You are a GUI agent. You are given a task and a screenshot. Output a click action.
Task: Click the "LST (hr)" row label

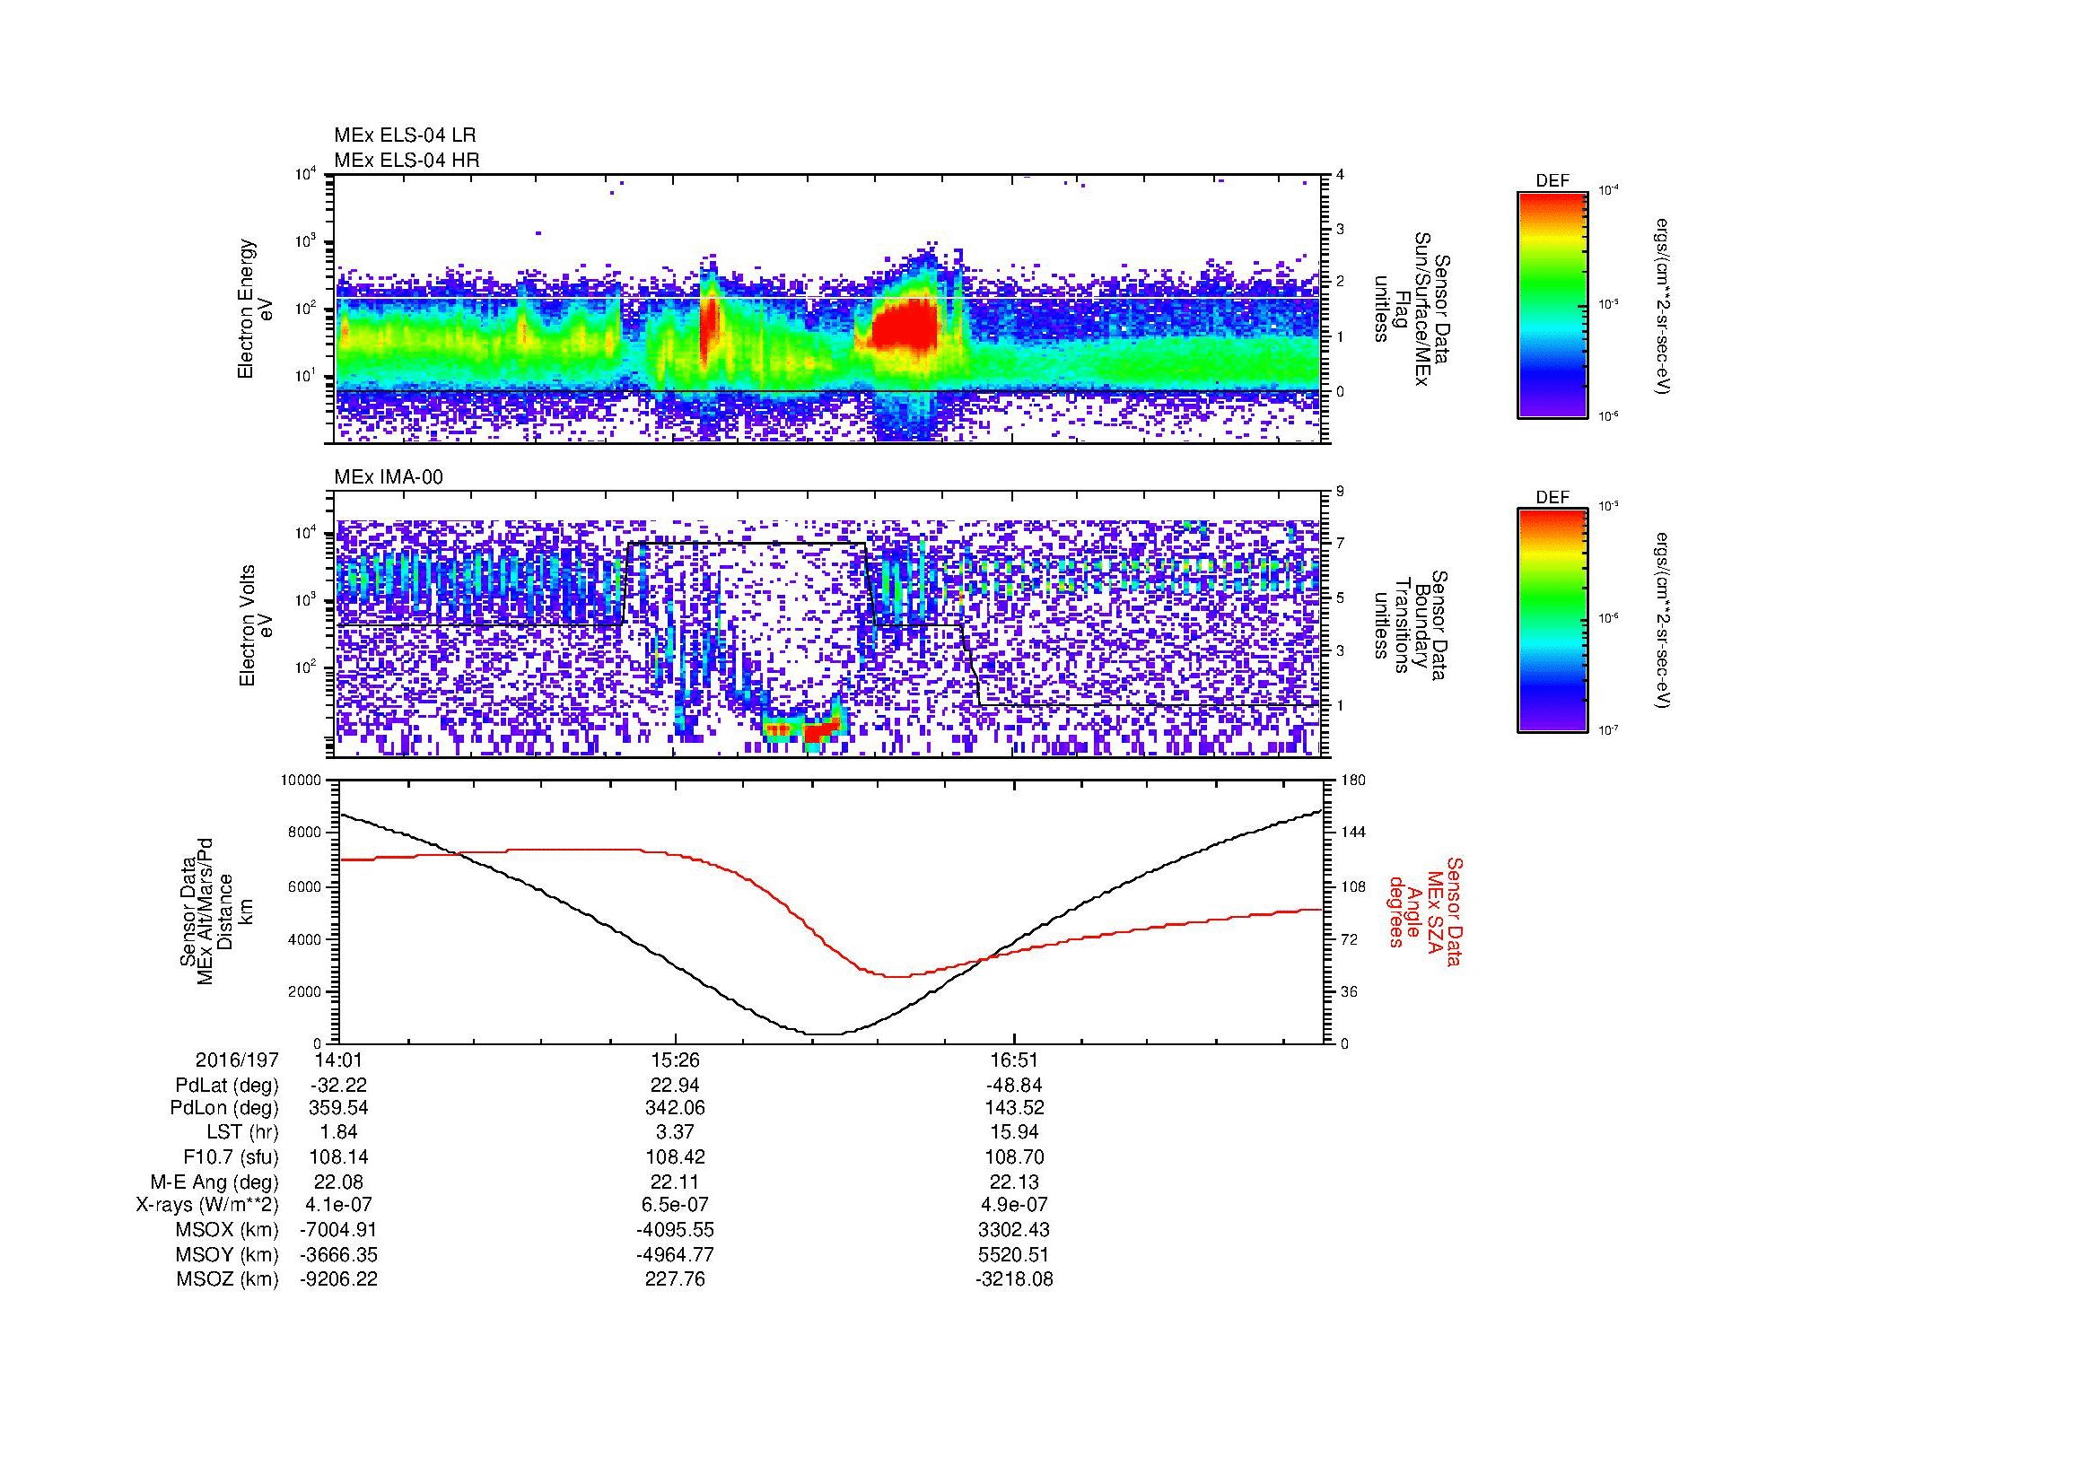pyautogui.click(x=241, y=1133)
